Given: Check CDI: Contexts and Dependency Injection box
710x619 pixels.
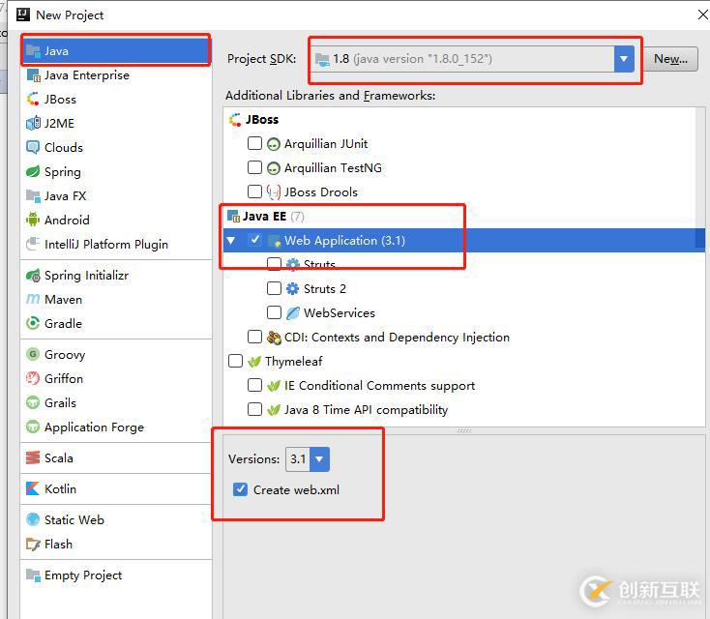Looking at the screenshot, I should click(254, 337).
